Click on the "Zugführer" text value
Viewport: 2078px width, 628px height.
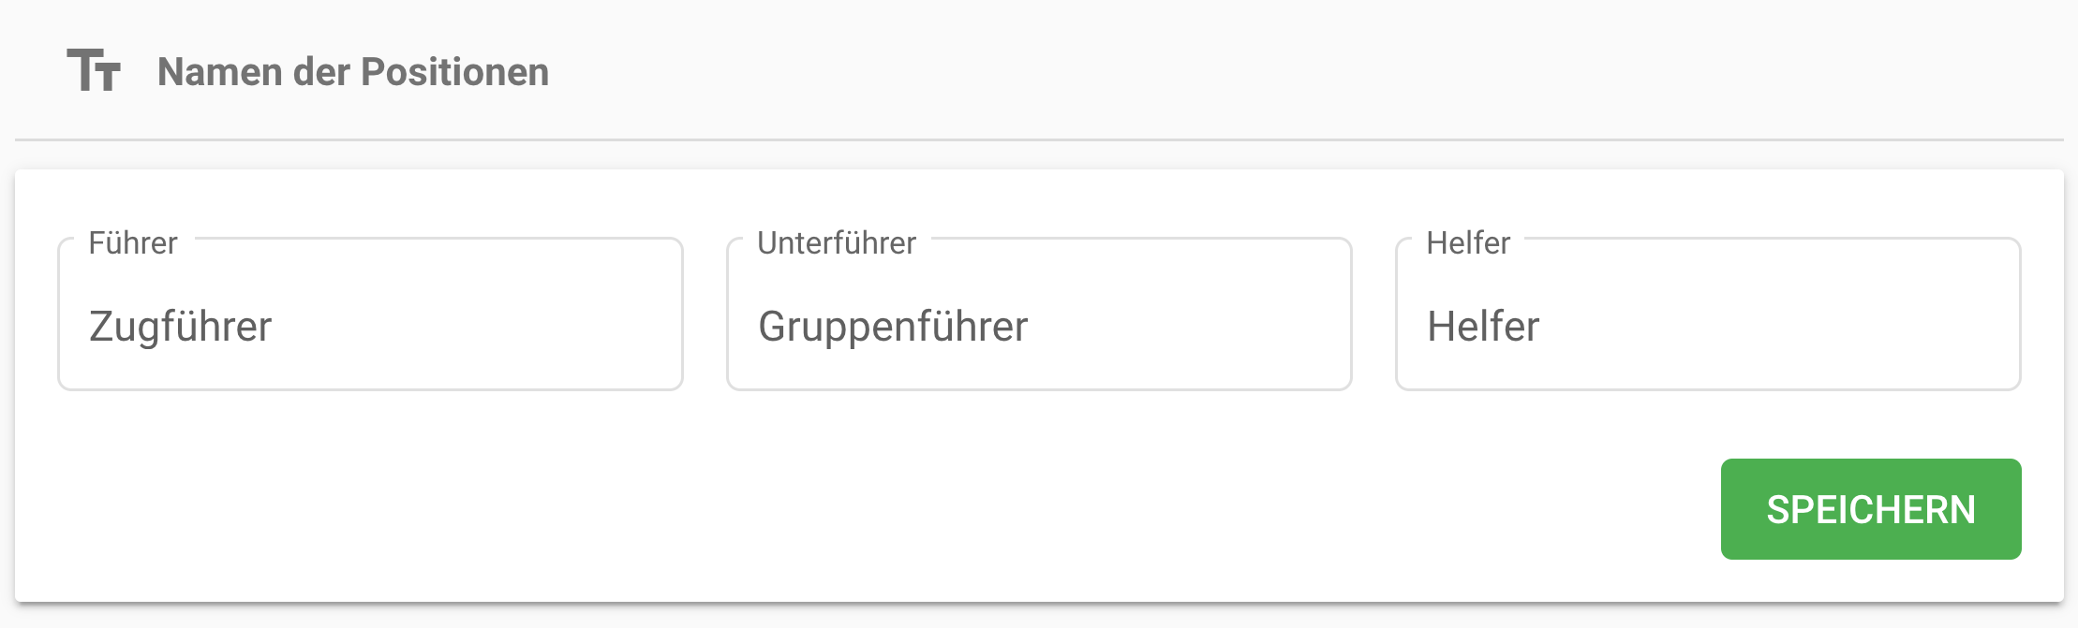181,327
